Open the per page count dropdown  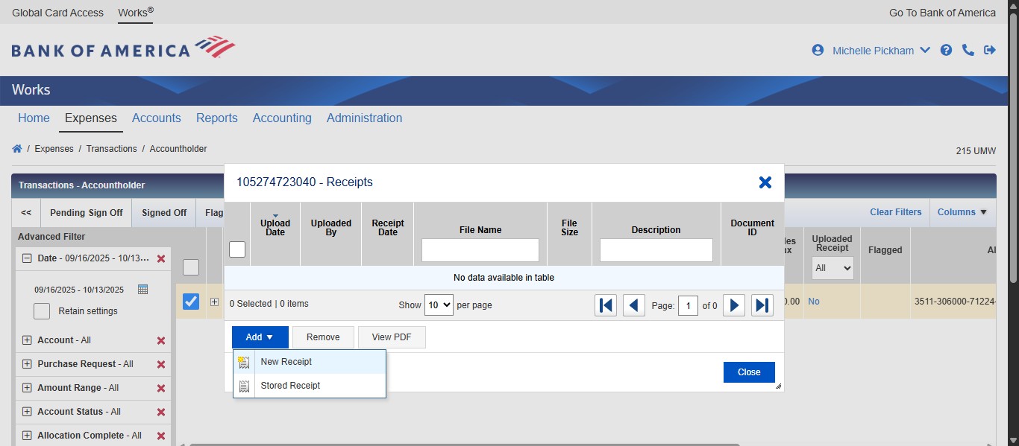[439, 305]
